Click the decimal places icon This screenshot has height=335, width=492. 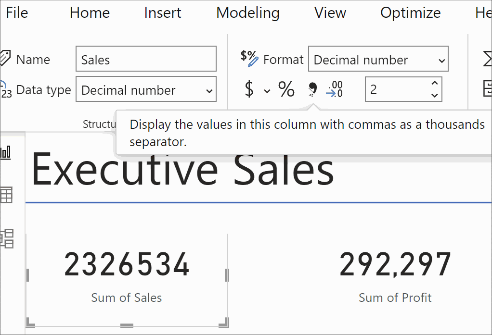[334, 89]
